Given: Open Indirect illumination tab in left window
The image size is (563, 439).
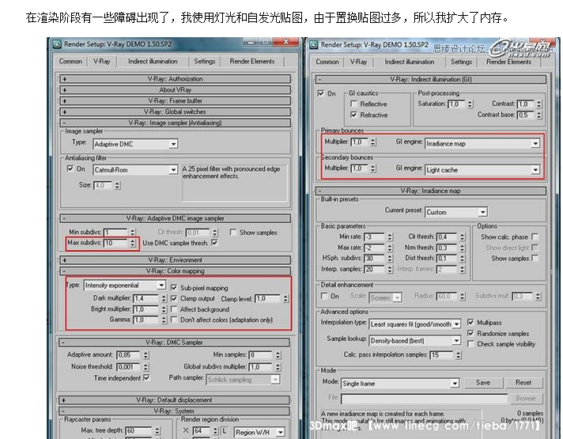Looking at the screenshot, I should [153, 62].
